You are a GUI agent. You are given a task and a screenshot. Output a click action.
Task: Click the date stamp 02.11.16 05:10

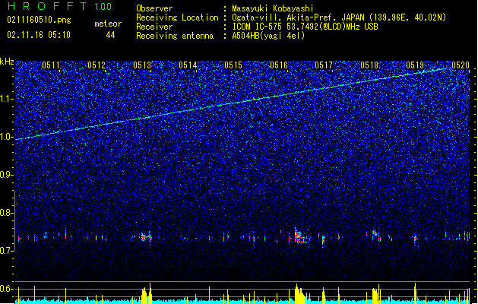click(x=39, y=35)
